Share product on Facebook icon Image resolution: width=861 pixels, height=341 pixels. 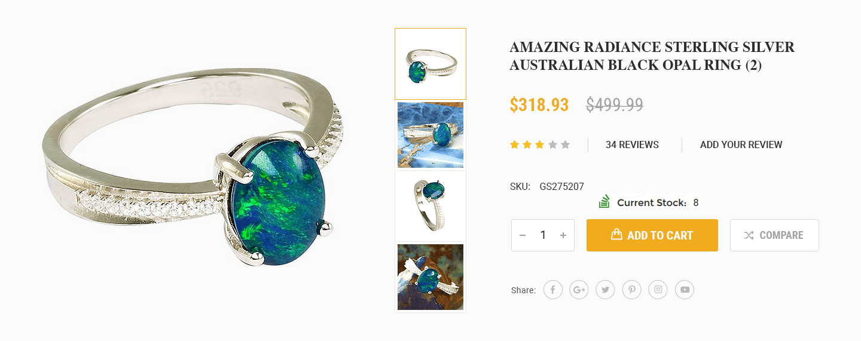click(553, 290)
